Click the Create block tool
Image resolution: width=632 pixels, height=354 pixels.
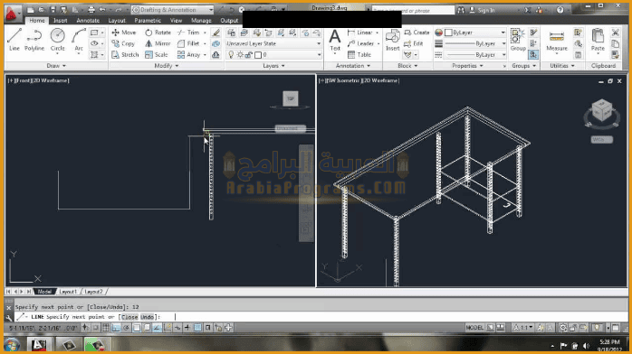pos(417,33)
